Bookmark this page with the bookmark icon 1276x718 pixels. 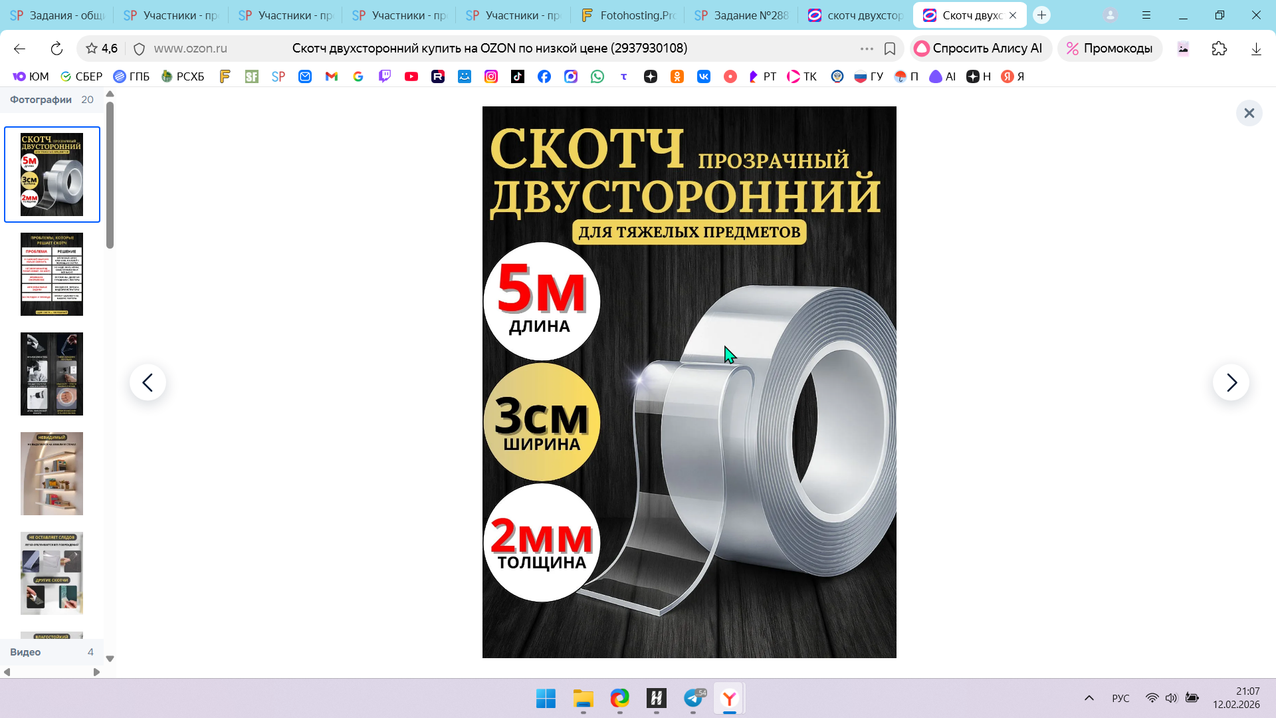(890, 49)
